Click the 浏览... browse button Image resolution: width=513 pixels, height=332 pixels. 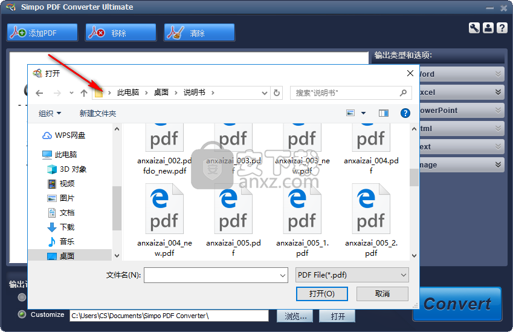pos(295,316)
